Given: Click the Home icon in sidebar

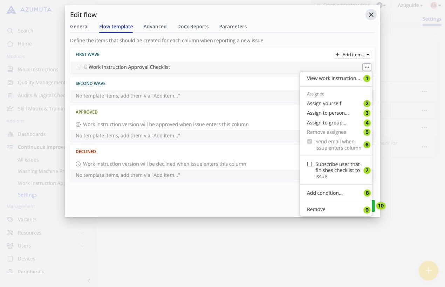Looking at the screenshot, I should click(10, 44).
